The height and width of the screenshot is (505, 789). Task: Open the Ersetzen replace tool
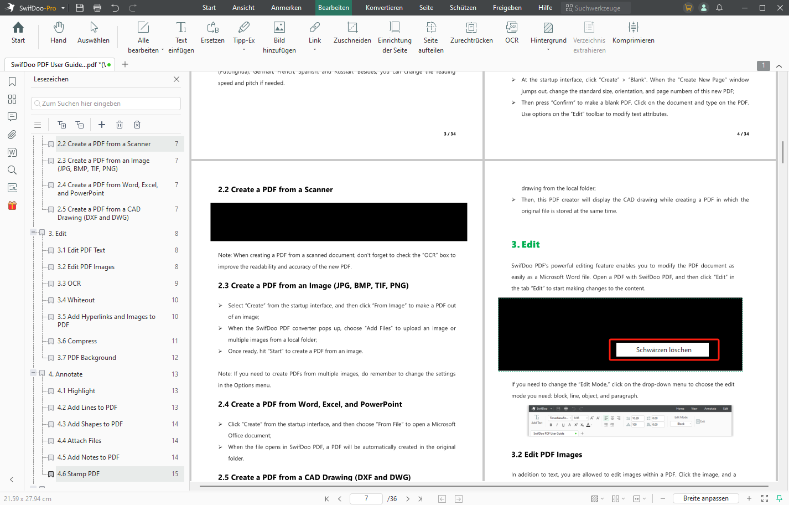pos(212,33)
